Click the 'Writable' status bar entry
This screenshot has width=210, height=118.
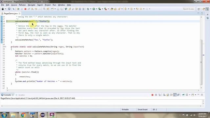click(x=125, y=109)
